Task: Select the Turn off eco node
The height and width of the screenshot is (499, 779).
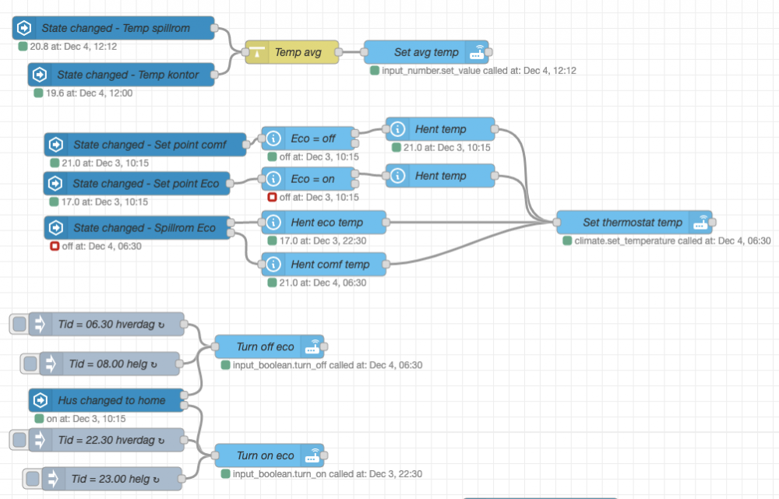Action: 265,347
